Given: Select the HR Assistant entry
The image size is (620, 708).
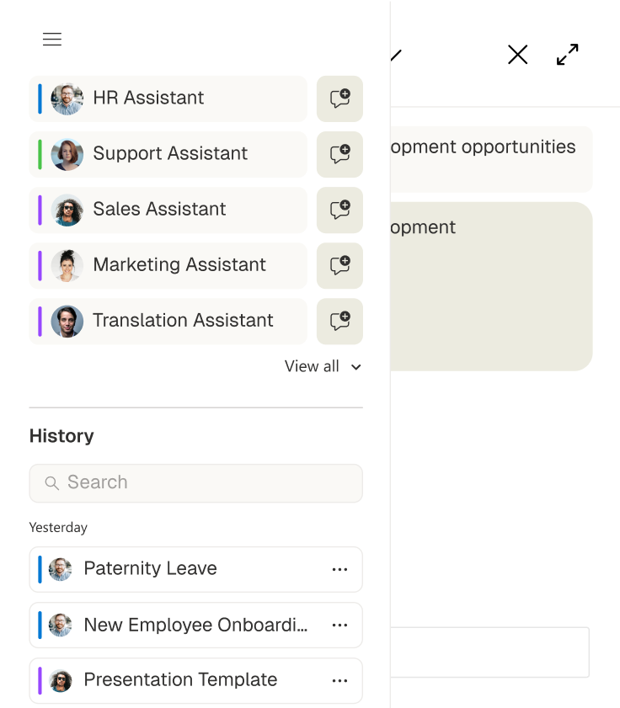Looking at the screenshot, I should click(168, 98).
